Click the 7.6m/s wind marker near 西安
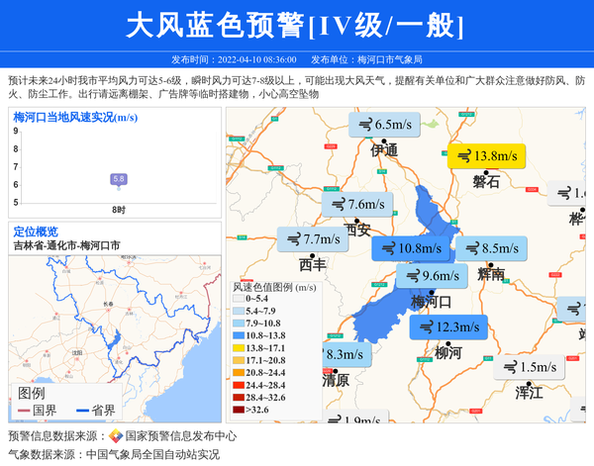Screen dimensions: 594x466 pyautogui.click(x=357, y=205)
